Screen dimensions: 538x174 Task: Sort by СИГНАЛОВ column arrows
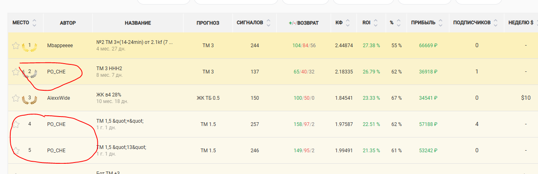tap(268, 23)
